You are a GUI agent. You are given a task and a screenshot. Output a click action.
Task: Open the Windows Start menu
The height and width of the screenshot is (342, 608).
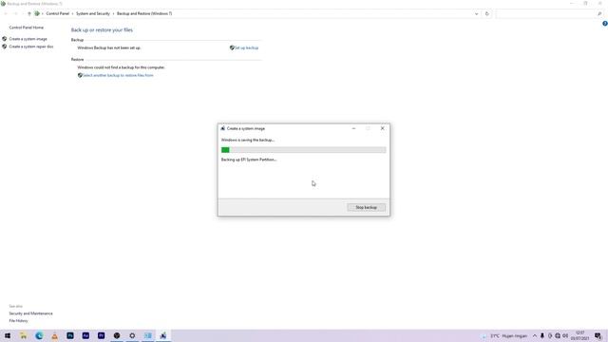point(8,335)
